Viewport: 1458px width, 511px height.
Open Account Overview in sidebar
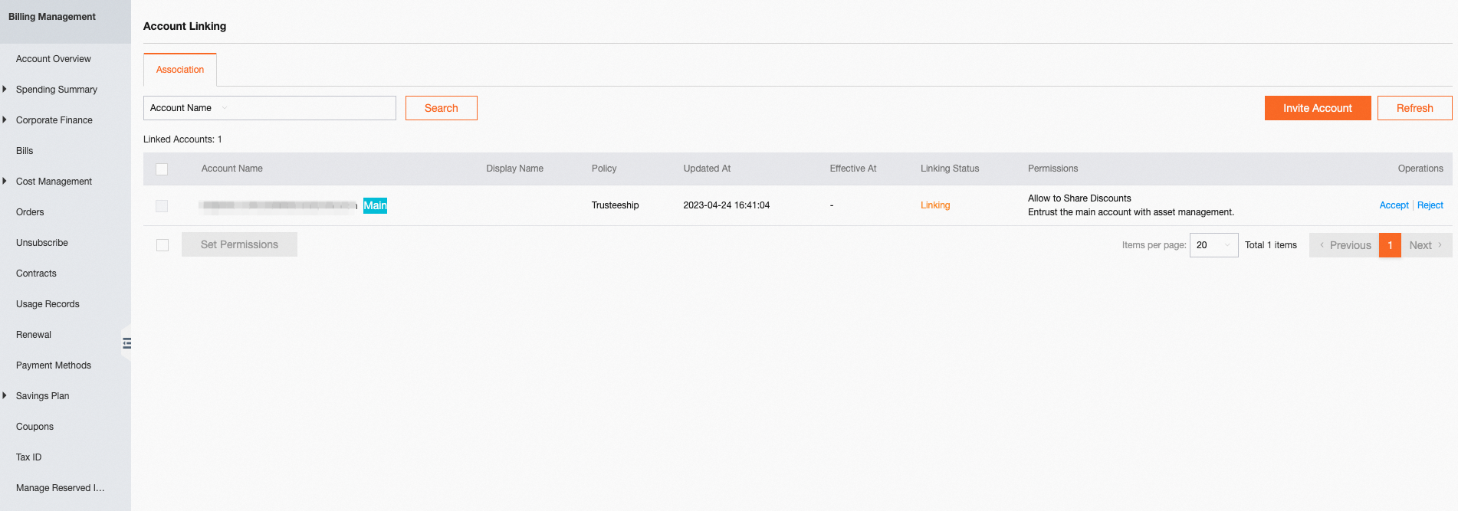tap(54, 59)
